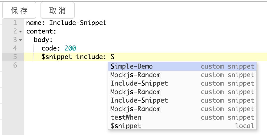This screenshot has height=135, width=267.
Task: Click the 200 code value
Action: (70, 48)
